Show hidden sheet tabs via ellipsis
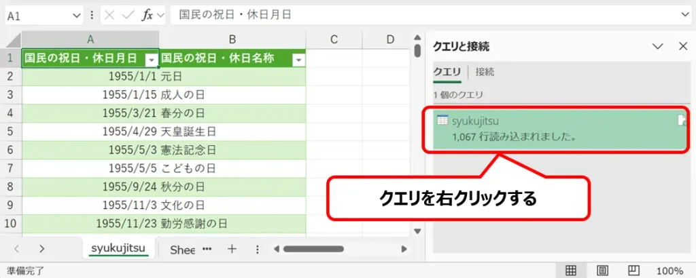 (x=207, y=249)
